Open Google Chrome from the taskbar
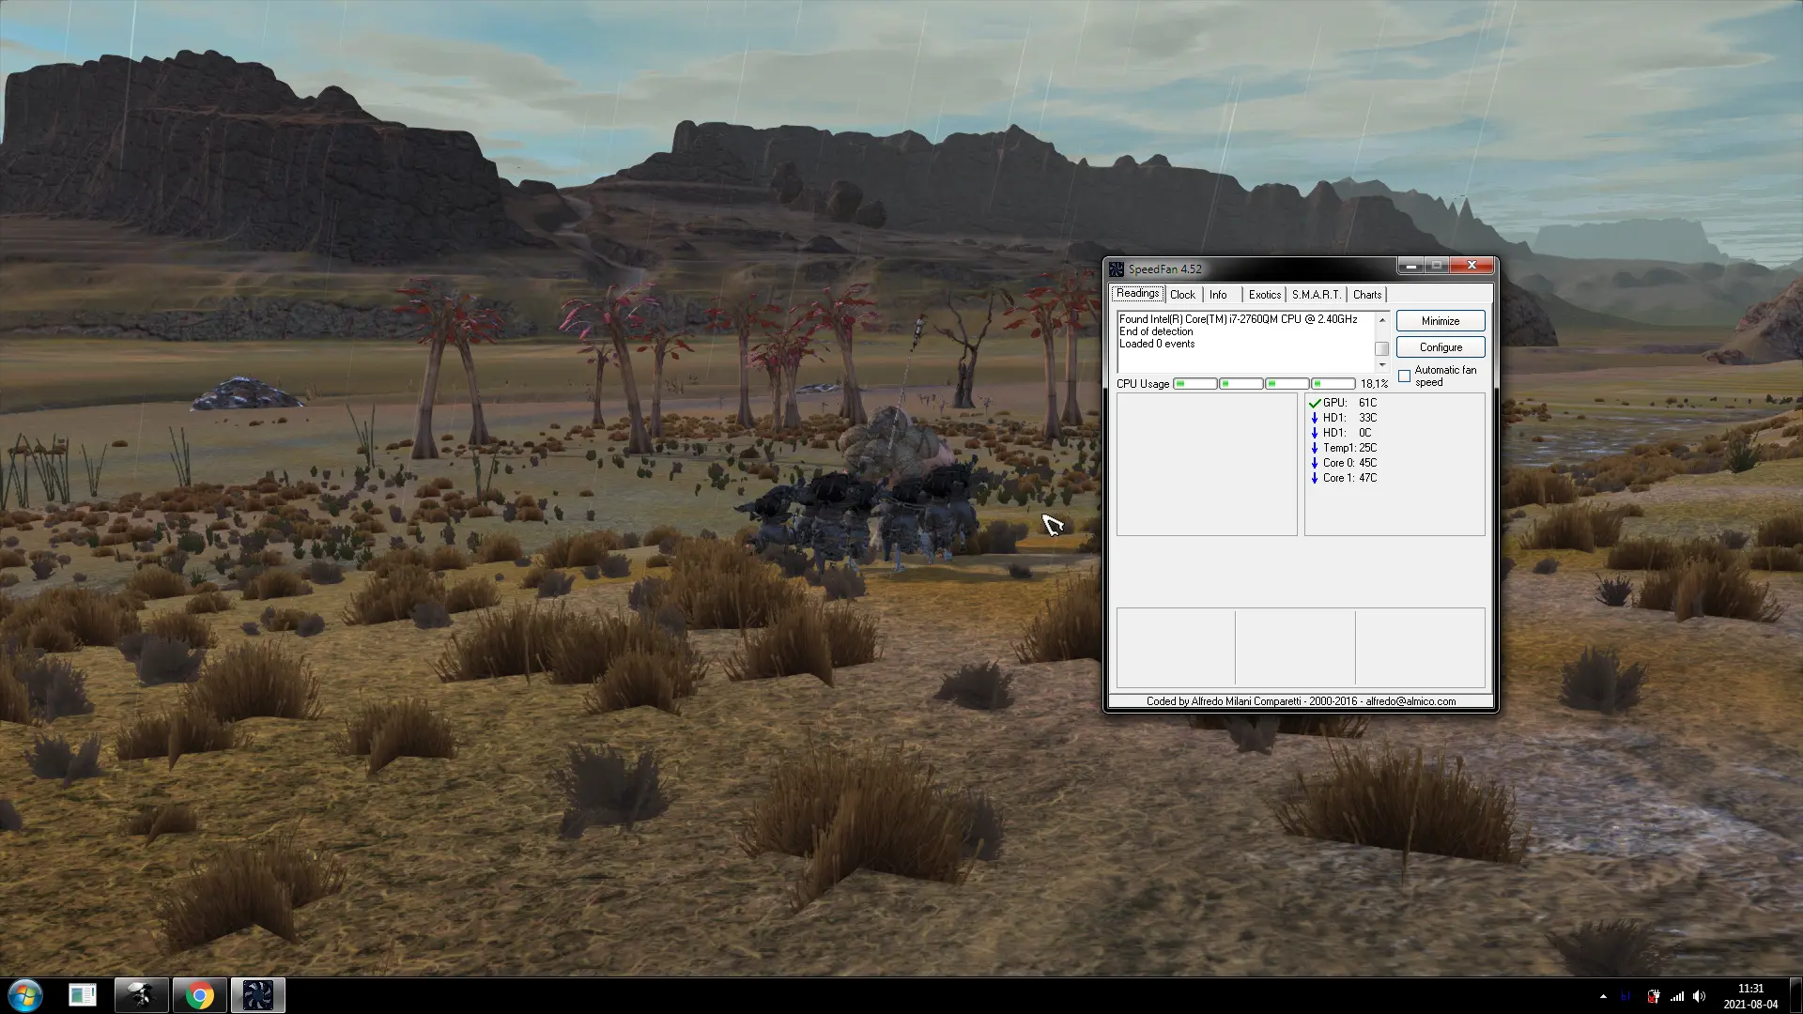 tap(199, 995)
